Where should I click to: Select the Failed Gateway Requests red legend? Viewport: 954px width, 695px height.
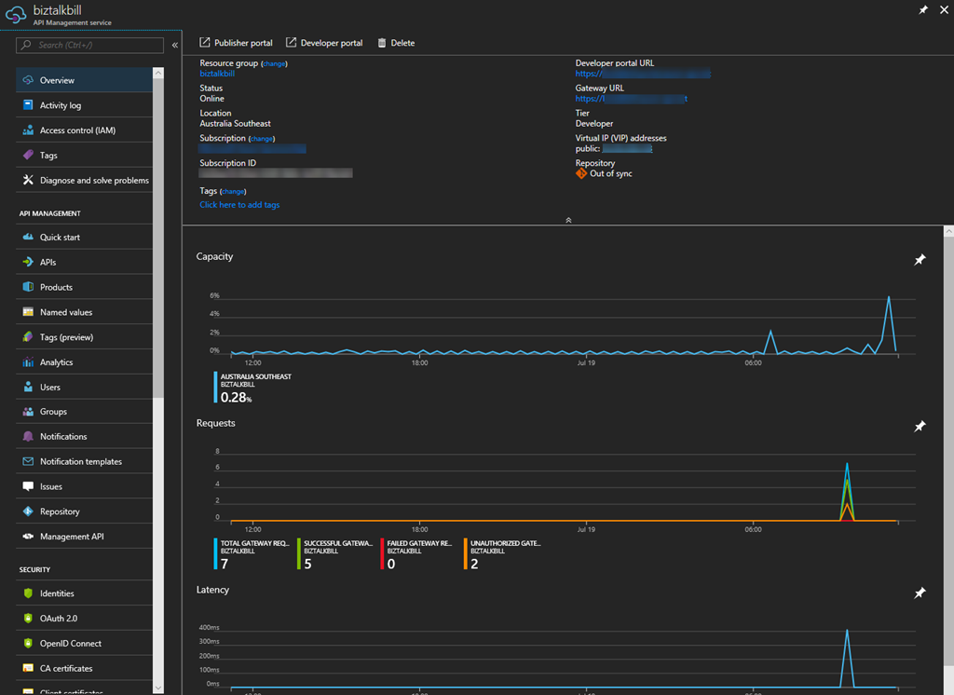point(417,553)
